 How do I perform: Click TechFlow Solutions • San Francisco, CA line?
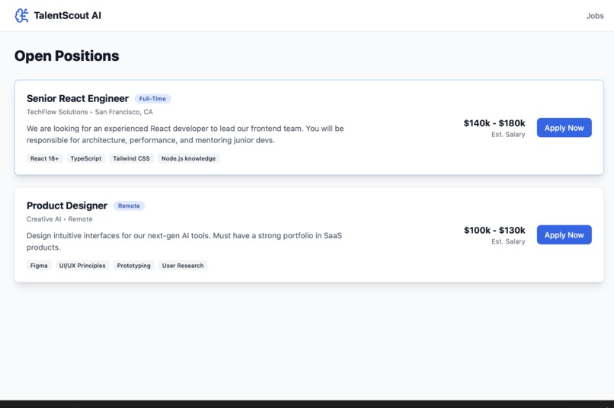pos(90,112)
